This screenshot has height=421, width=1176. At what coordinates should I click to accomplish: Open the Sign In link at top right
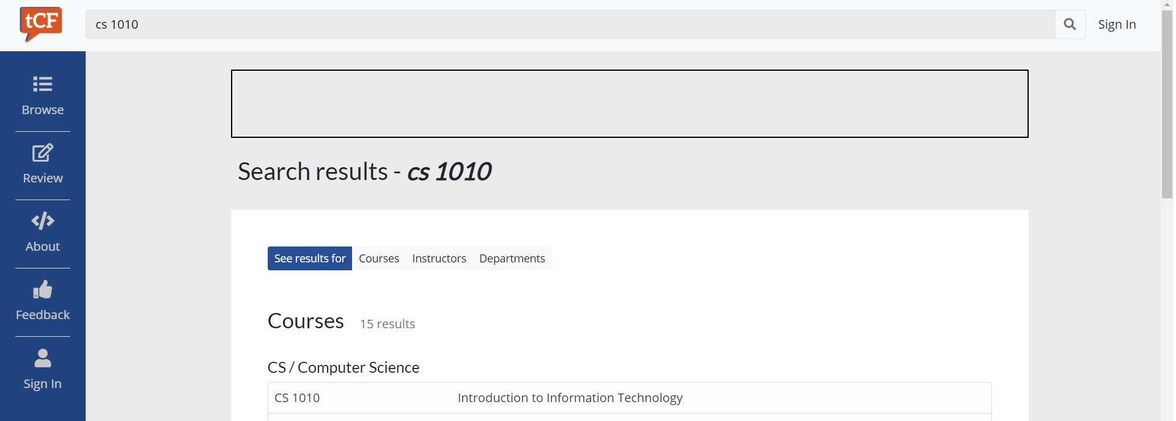click(1117, 24)
